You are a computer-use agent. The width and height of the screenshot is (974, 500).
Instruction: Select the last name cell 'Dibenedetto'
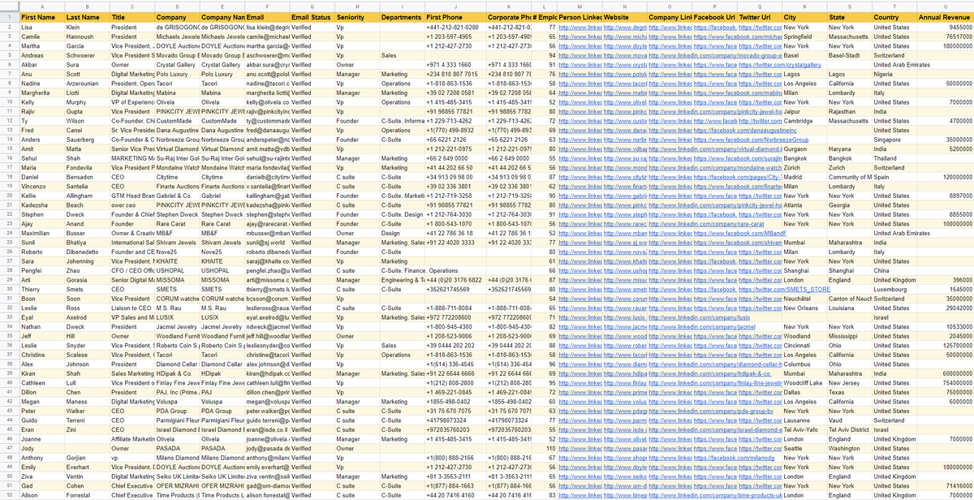(x=87, y=252)
